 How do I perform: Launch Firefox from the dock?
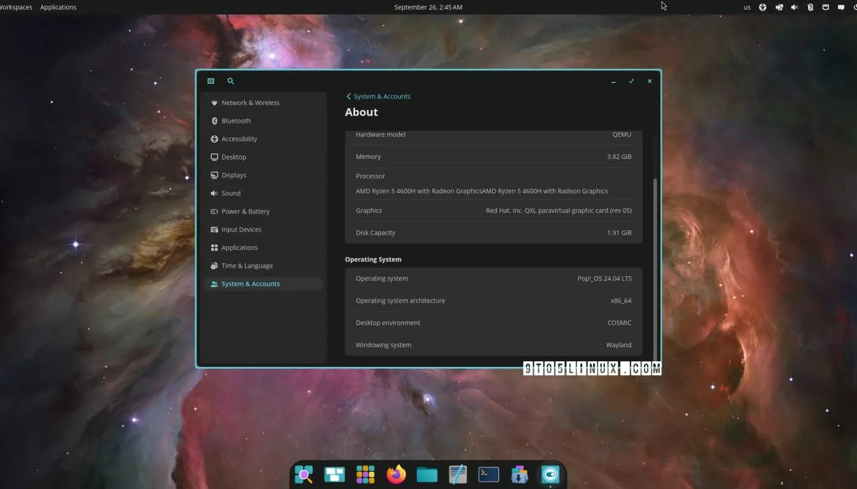click(x=397, y=474)
